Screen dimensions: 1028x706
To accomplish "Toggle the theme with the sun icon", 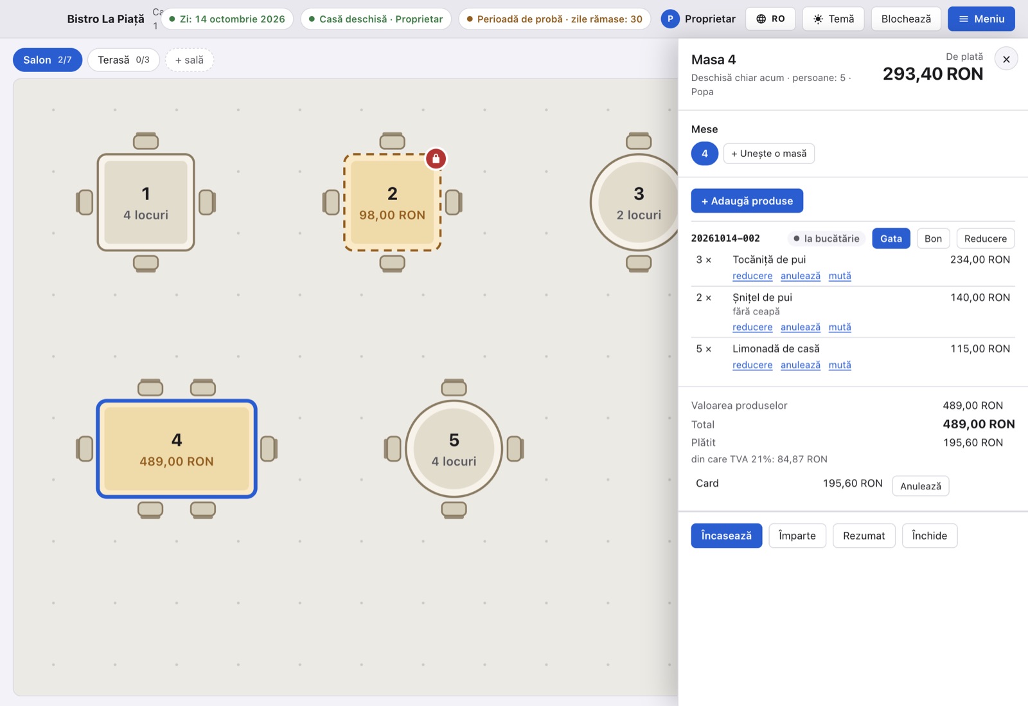I will (833, 19).
